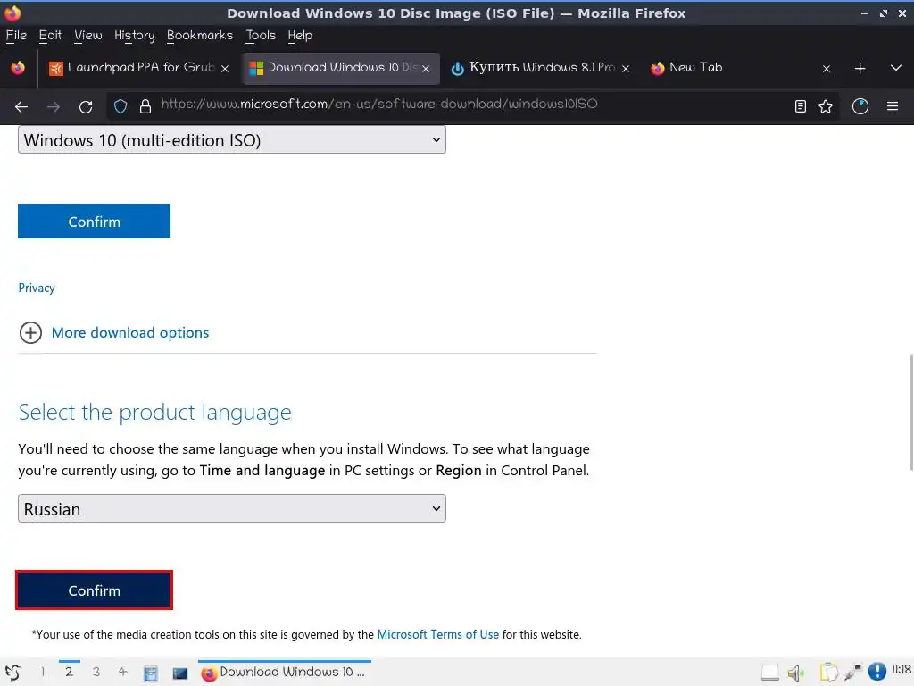Open the Firefox hamburger application menu
This screenshot has width=914, height=686.
point(893,106)
